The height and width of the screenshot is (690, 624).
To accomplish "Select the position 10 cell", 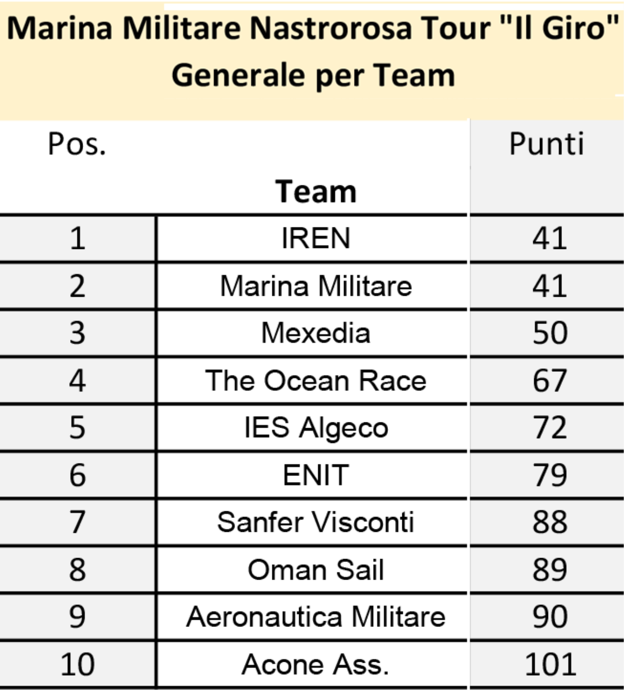I will pyautogui.click(x=77, y=665).
